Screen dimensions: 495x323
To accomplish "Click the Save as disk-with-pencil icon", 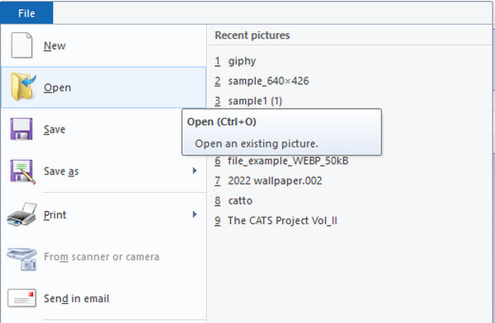I will [x=22, y=171].
